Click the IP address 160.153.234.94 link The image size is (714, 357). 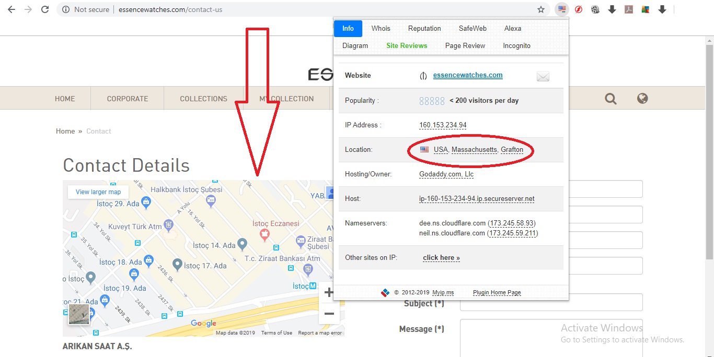(443, 125)
